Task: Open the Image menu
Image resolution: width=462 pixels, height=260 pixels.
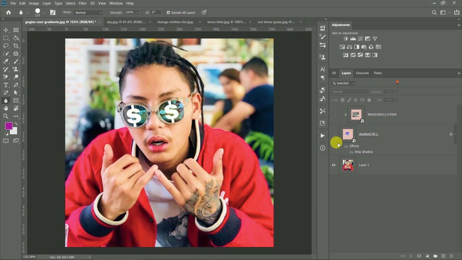Action: click(34, 3)
